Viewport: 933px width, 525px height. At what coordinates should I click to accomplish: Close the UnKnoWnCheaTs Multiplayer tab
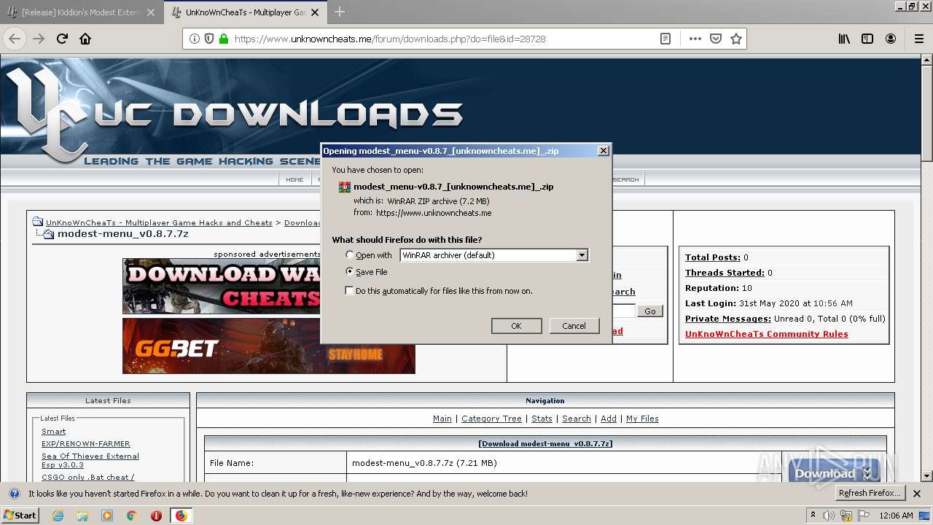coord(316,12)
